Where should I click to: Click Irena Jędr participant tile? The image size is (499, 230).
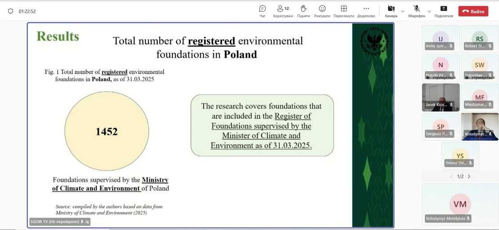click(x=440, y=39)
